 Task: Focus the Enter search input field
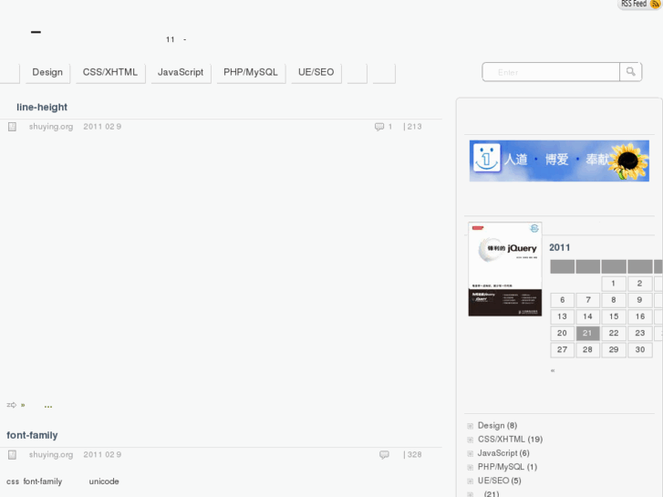tap(551, 72)
